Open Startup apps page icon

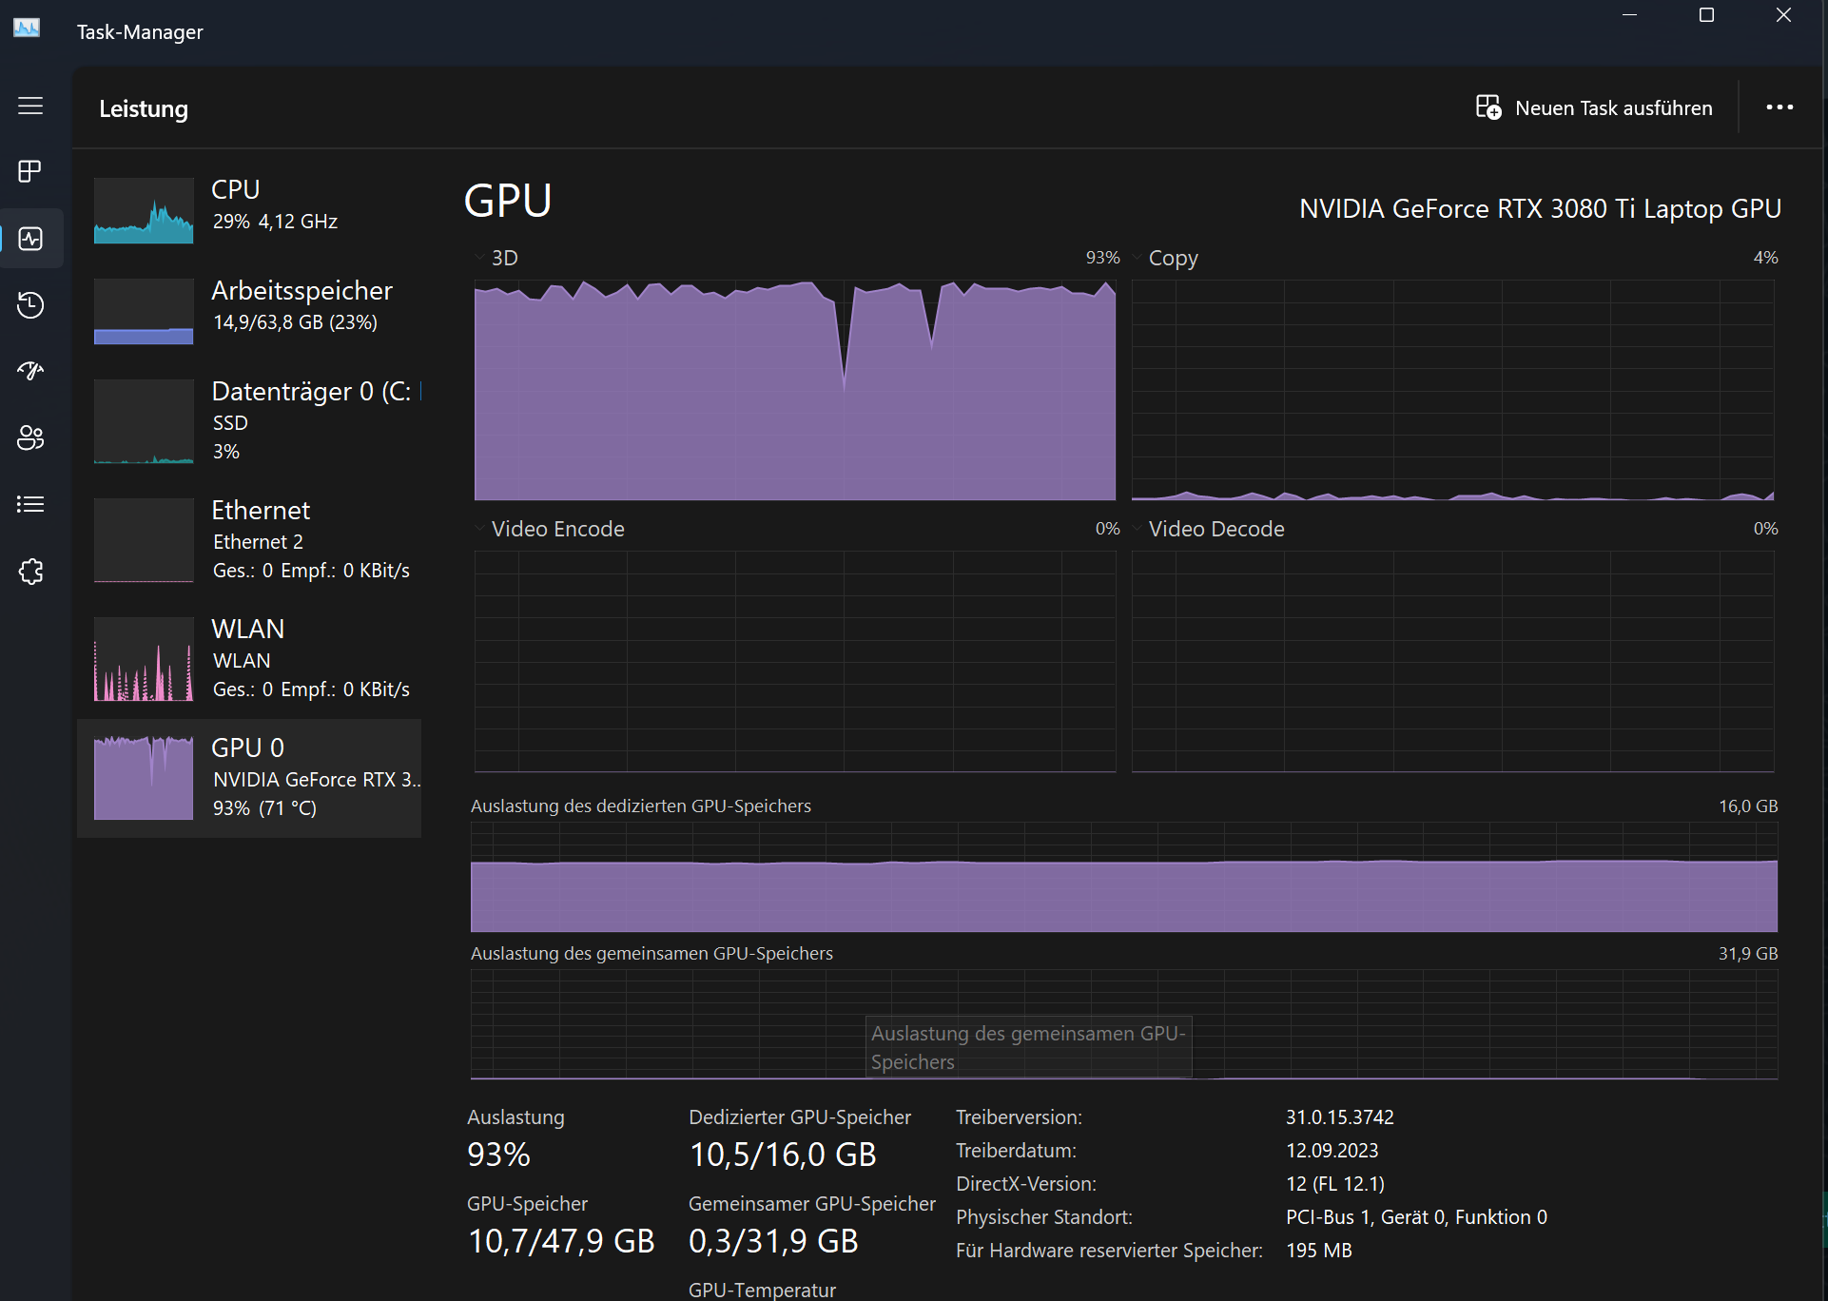point(30,371)
